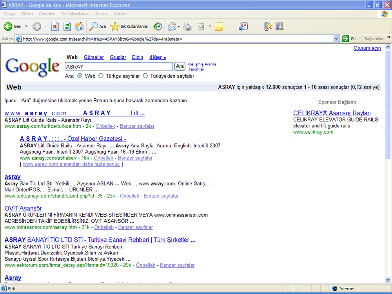This screenshot has height=294, width=392.
Task: Click the yellow note Discuss icon
Action: pos(219,26)
